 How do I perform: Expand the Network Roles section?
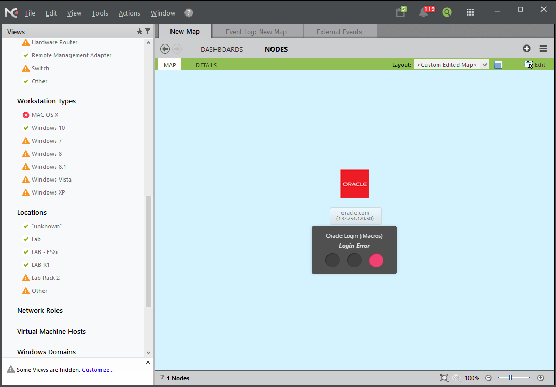click(x=40, y=310)
